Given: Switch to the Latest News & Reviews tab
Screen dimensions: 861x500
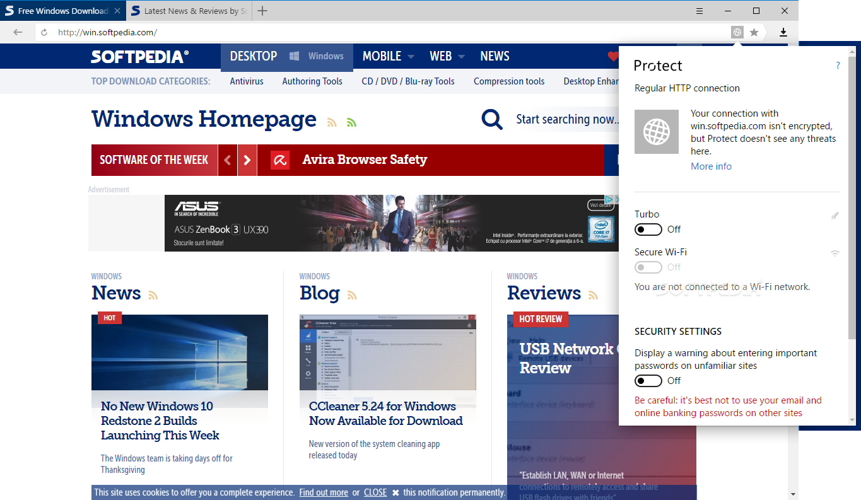Looking at the screenshot, I should coord(189,11).
